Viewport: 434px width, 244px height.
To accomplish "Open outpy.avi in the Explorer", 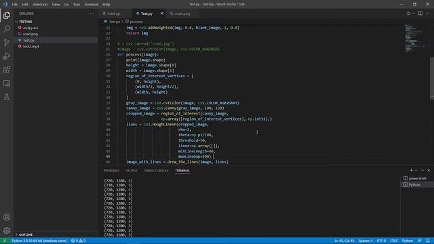I will point(31,28).
